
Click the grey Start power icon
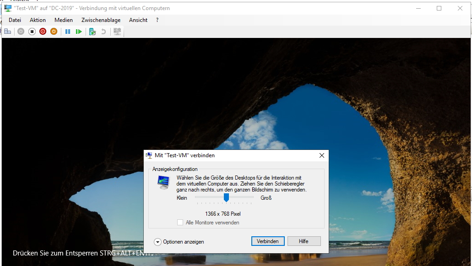(21, 32)
